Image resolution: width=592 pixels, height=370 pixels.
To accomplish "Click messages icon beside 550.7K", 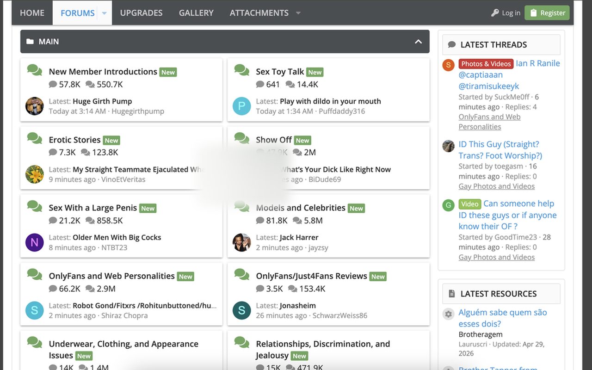I will [x=90, y=85].
